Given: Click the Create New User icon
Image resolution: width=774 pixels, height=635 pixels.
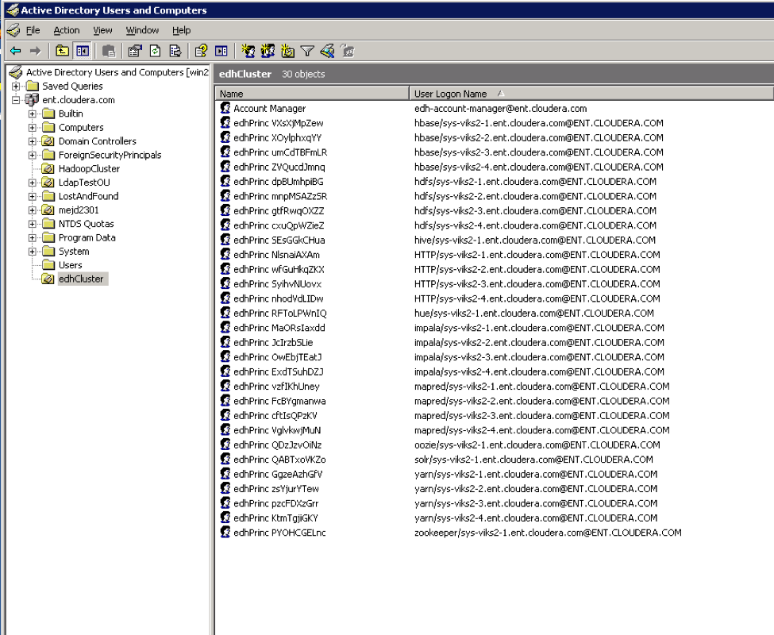Looking at the screenshot, I should pos(248,51).
